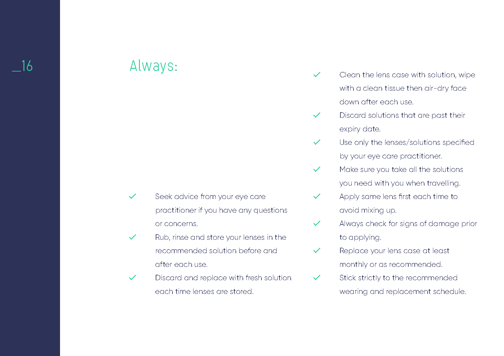
Task: Click the checkmark next to 'Rub, rinse and store'
Action: click(132, 237)
